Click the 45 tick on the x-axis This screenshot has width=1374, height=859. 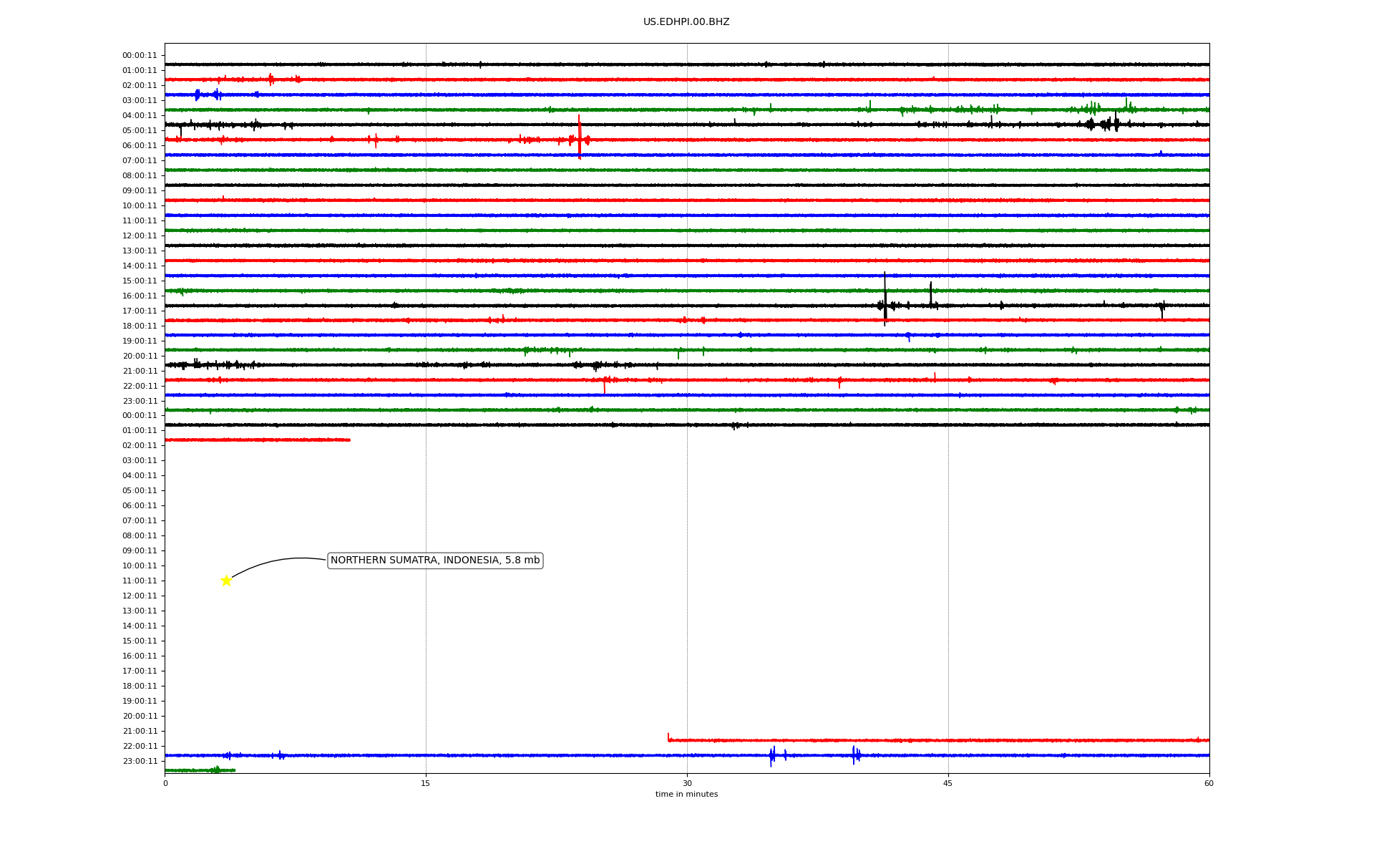click(x=948, y=783)
